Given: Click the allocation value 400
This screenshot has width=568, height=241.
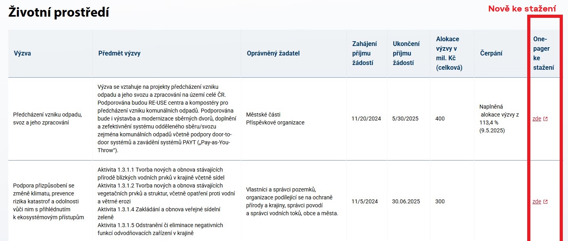Looking at the screenshot, I should 440,119.
